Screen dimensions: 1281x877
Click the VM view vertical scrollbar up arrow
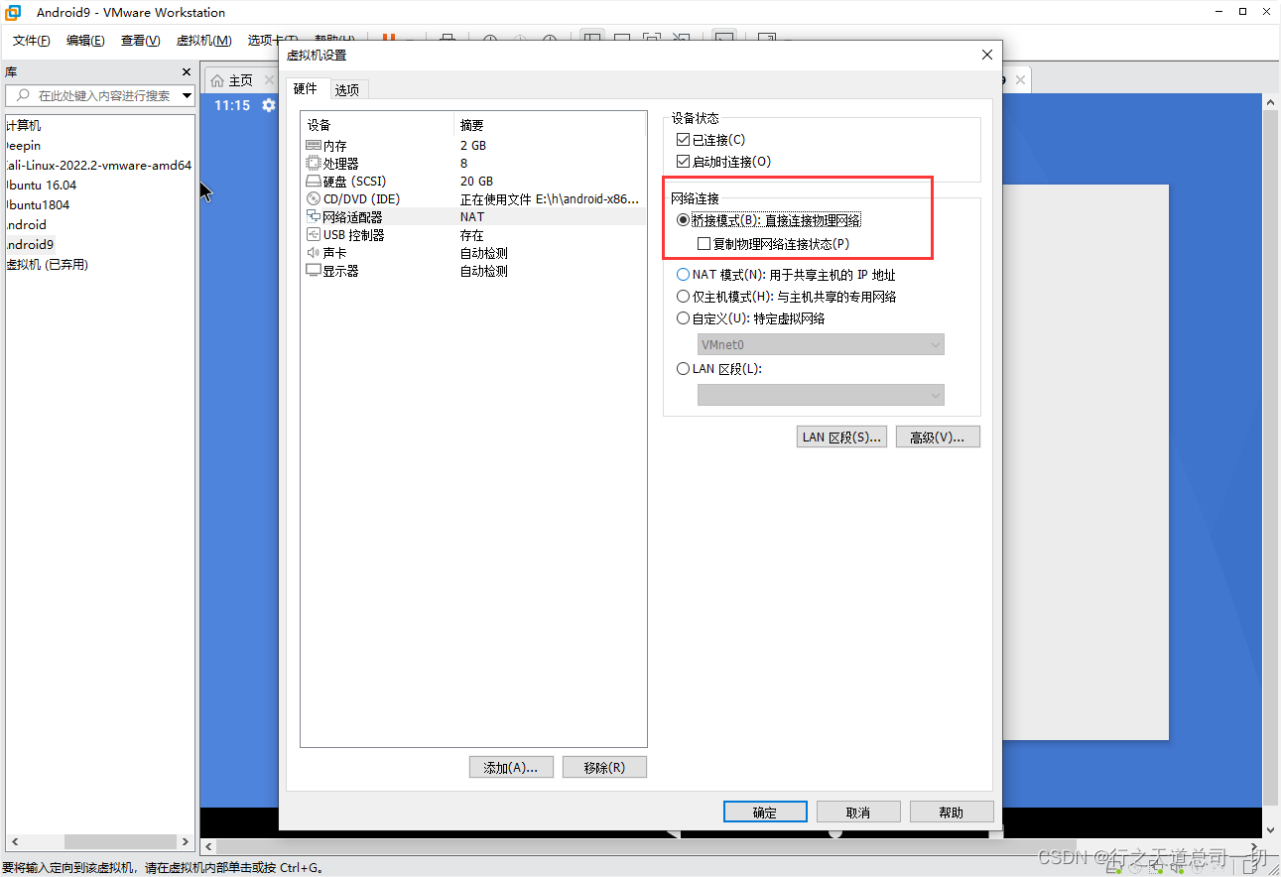click(1271, 102)
